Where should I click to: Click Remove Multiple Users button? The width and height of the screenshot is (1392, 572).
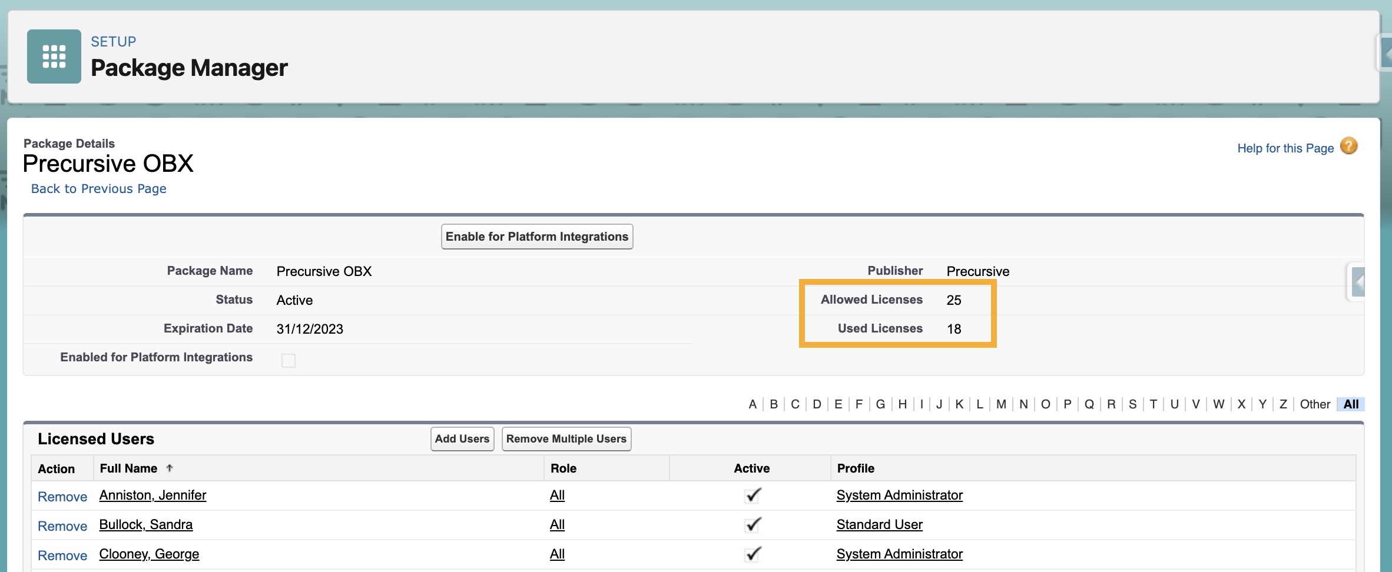566,439
